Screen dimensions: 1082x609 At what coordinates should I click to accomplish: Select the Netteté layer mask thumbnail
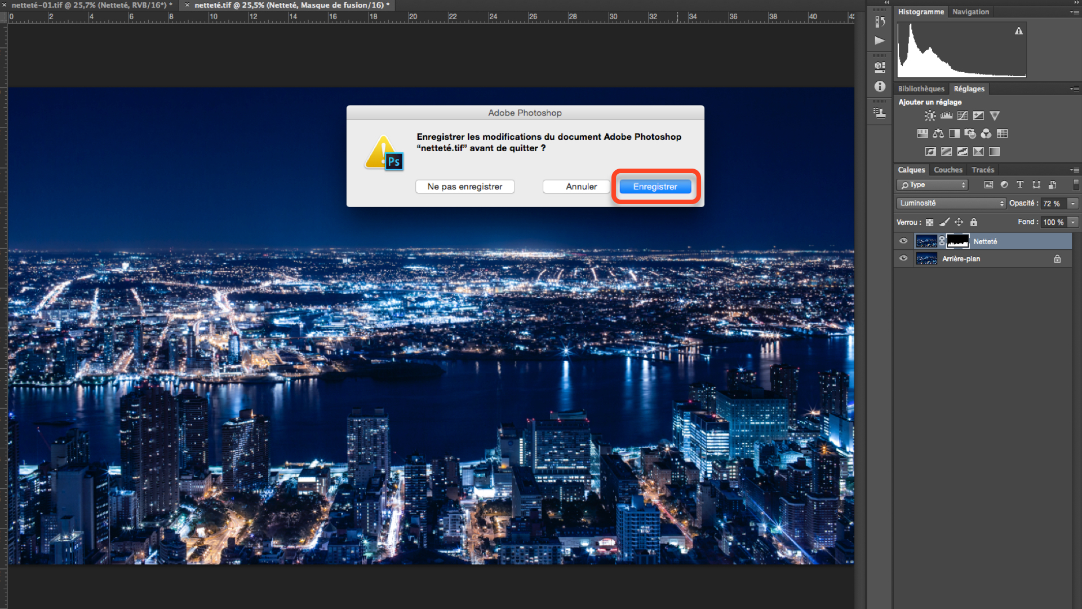tap(957, 241)
